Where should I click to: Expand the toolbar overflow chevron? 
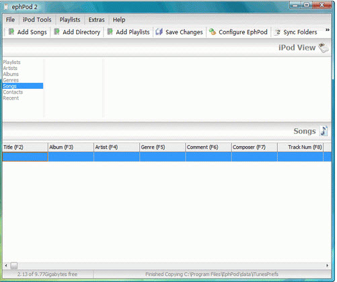pos(328,30)
